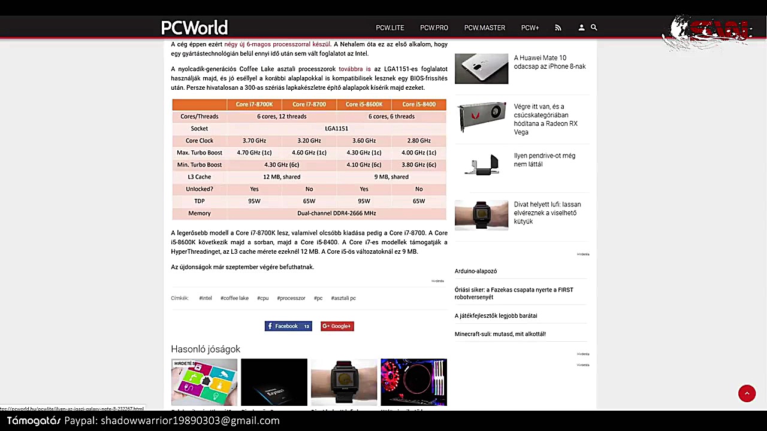This screenshot has width=767, height=431.
Task: Click the 12 MB, shared cache cell
Action: click(x=282, y=177)
